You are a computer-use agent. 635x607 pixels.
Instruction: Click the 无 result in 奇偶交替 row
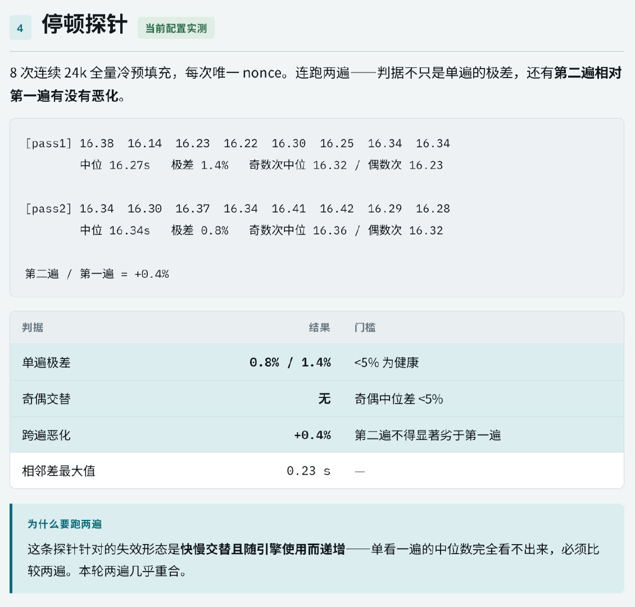point(324,399)
